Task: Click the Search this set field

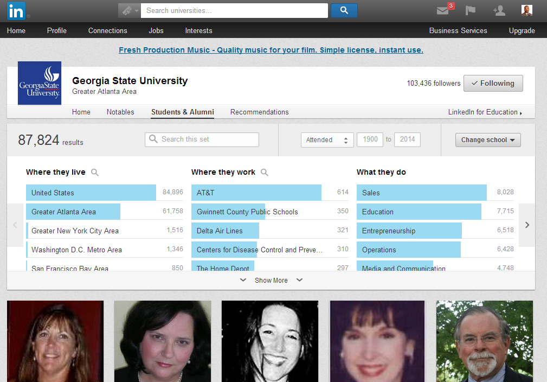Action: point(202,139)
